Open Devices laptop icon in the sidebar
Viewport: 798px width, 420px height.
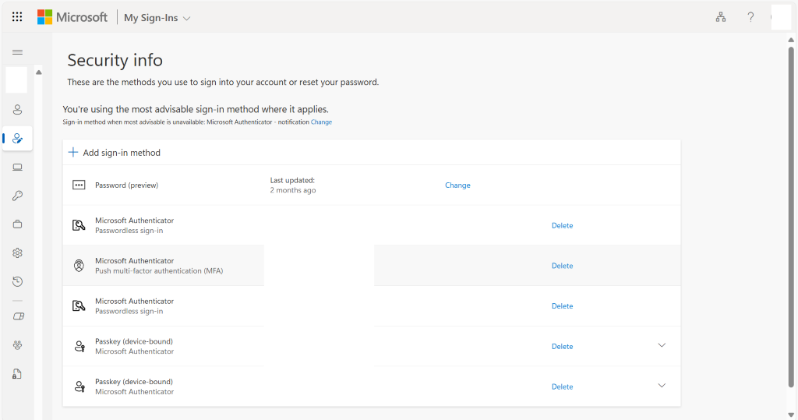(17, 167)
